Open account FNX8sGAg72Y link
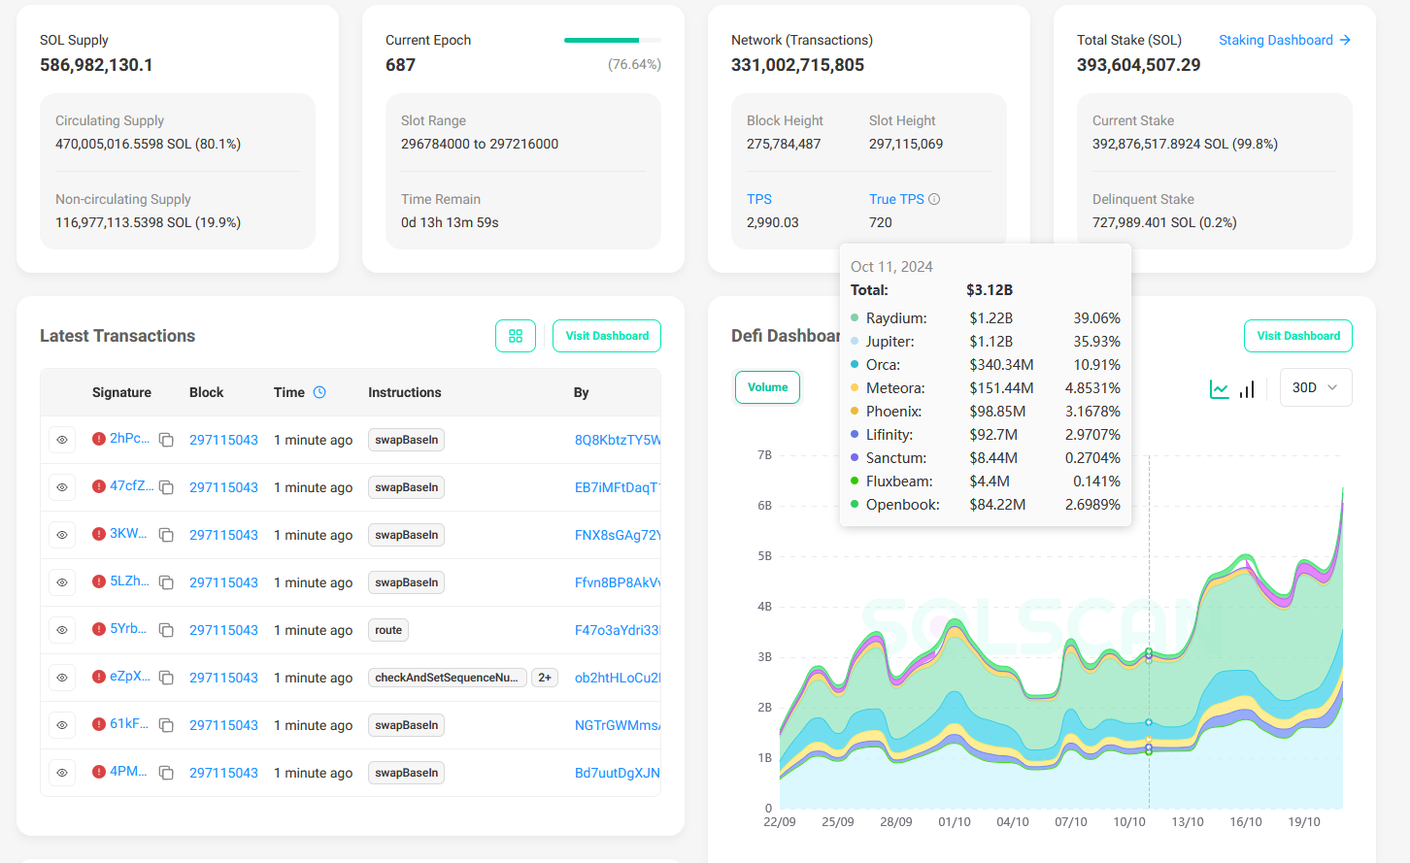The height and width of the screenshot is (863, 1410). click(x=618, y=535)
